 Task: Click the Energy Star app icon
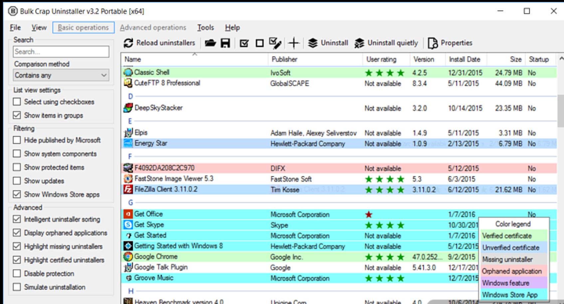[128, 143]
